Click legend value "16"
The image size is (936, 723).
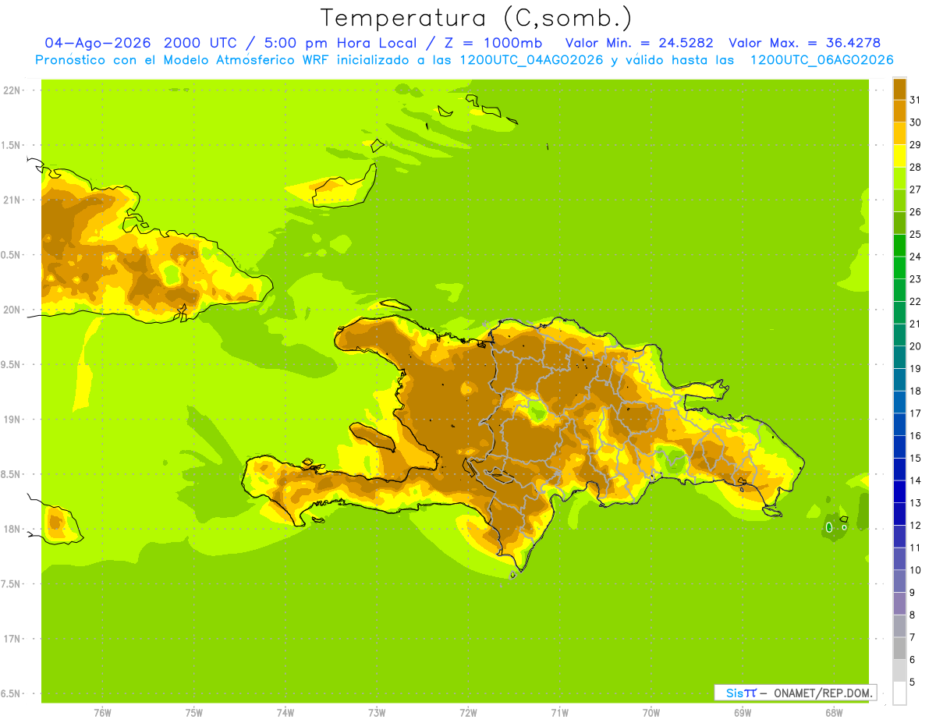point(916,435)
